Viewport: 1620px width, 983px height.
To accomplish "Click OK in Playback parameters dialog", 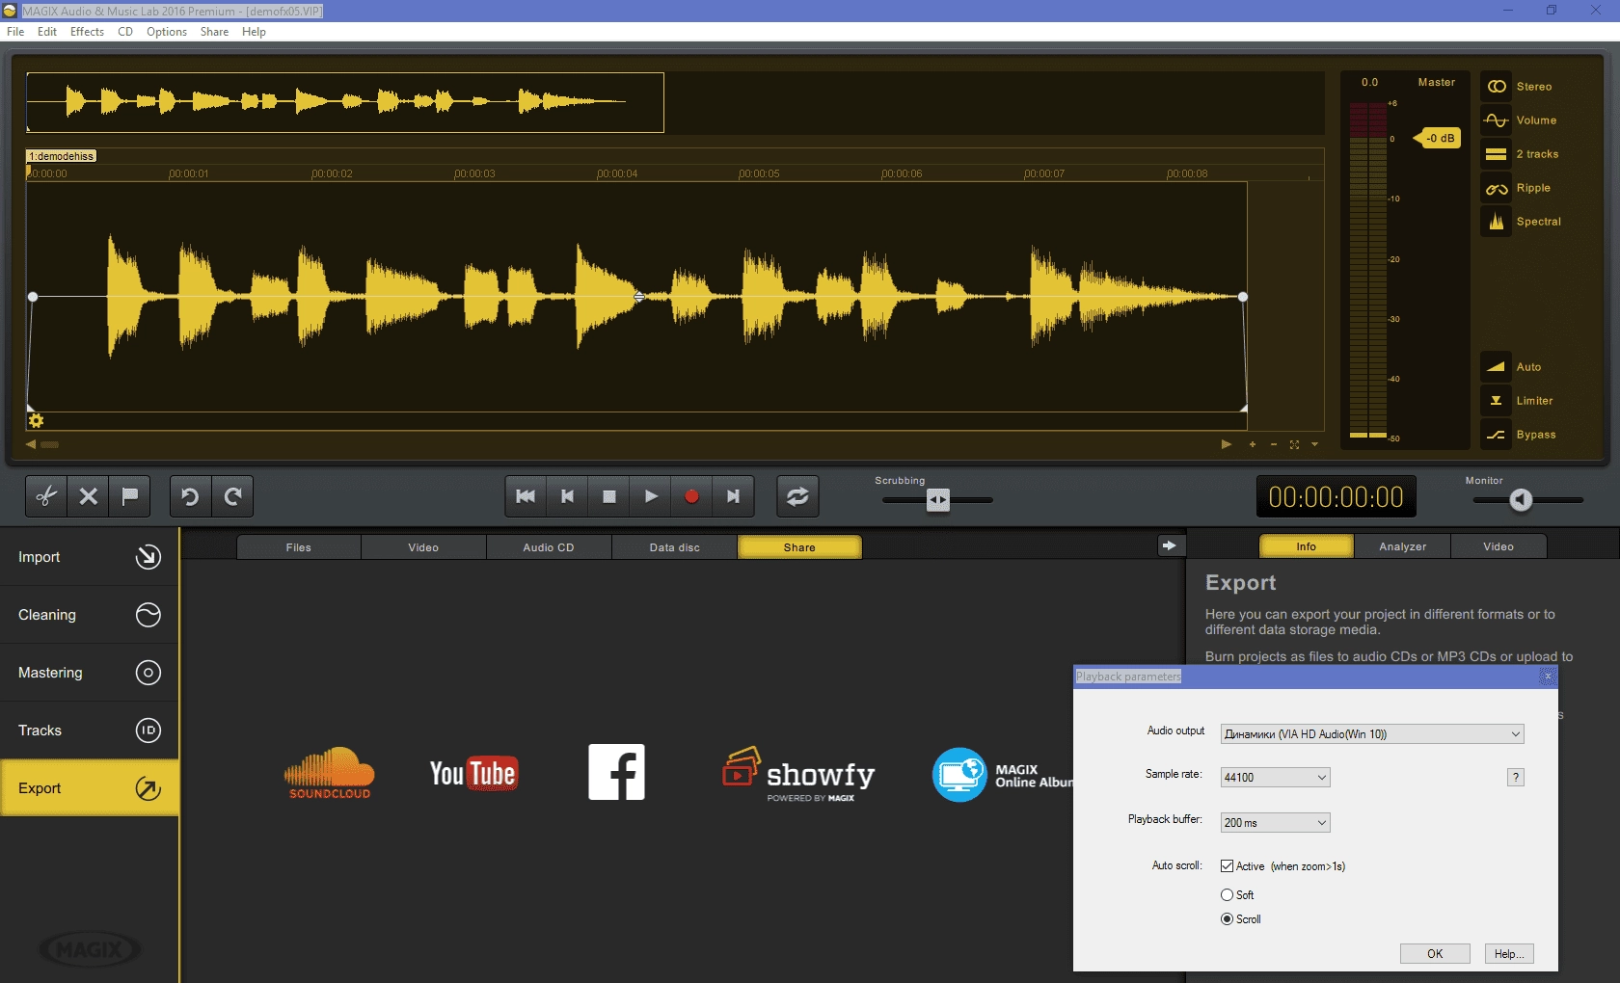I will tap(1435, 954).
